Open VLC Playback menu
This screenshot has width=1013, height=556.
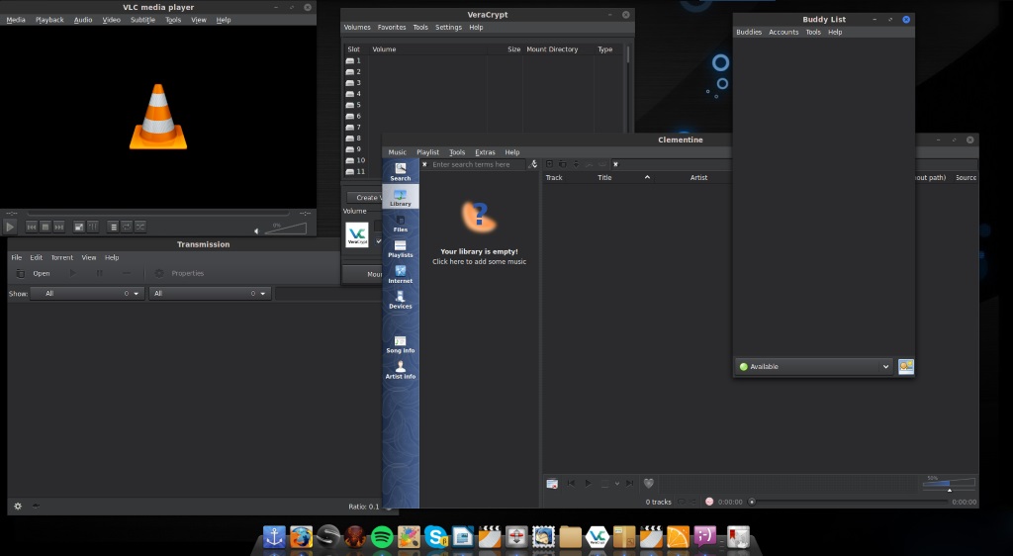coord(49,20)
